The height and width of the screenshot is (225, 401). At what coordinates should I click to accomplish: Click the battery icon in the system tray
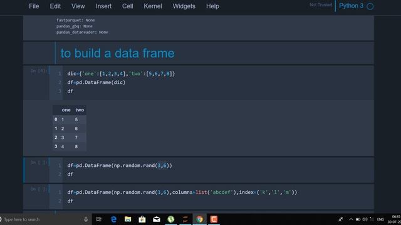(x=358, y=219)
